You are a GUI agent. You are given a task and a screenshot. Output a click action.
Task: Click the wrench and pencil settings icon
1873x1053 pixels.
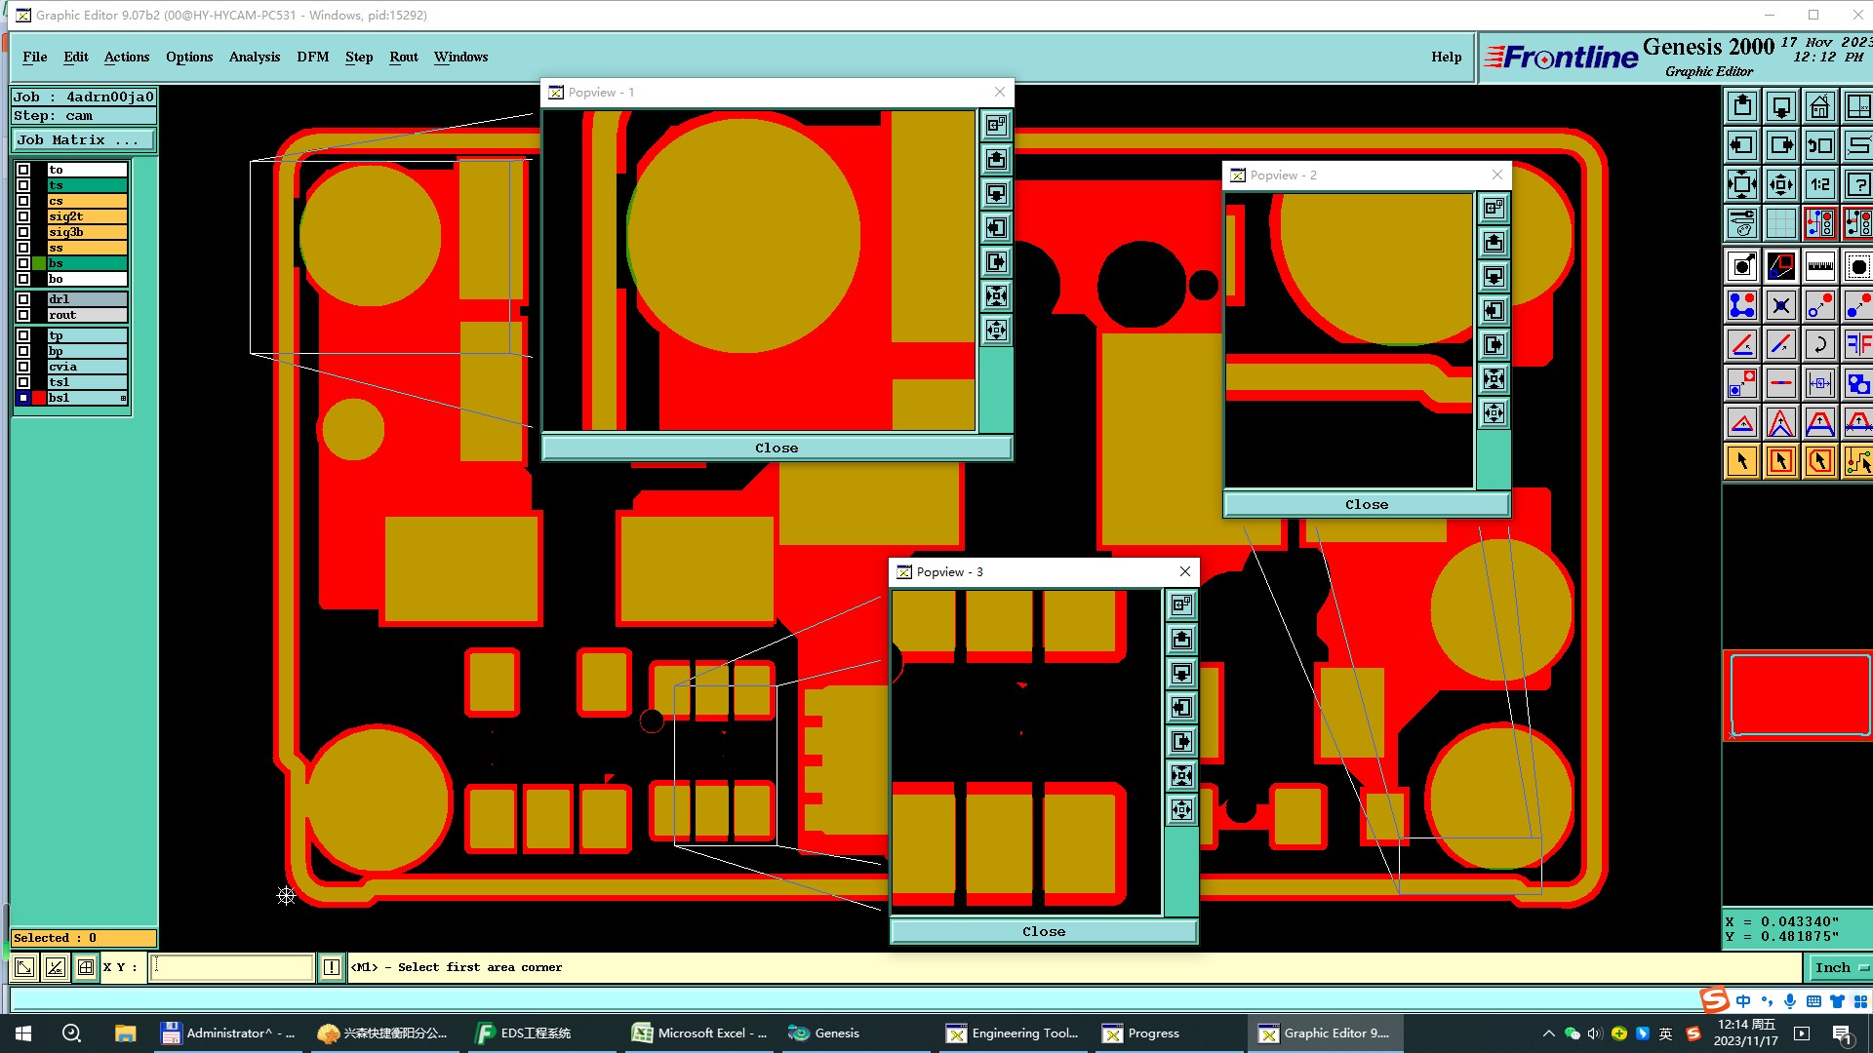point(1742,223)
